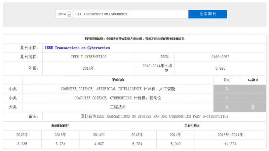Click the blue 检索期刊 search button
The image size is (269, 151).
click(207, 14)
